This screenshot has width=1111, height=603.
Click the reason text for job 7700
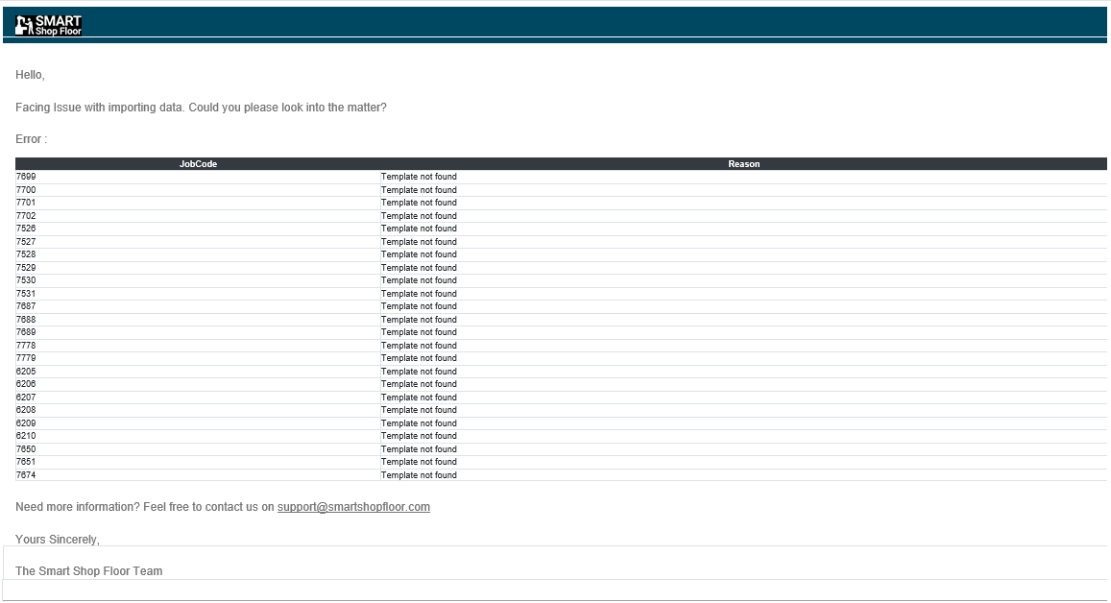pos(419,190)
